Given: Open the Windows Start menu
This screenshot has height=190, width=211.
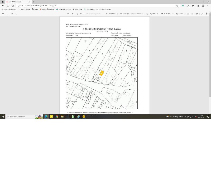Looking at the screenshot, I should point(3,116).
